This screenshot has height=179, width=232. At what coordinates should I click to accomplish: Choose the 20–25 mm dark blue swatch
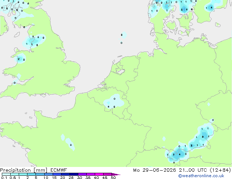[66, 174]
